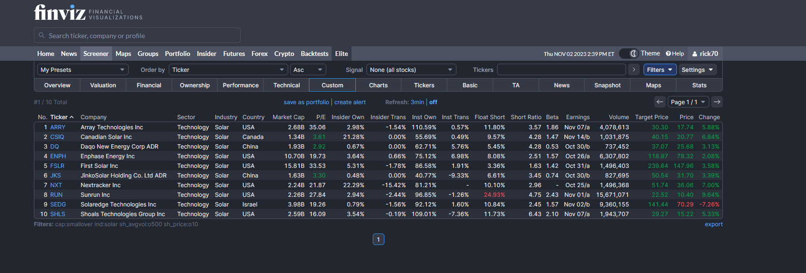Open FSLR ticker link
Viewport: 806px width, 273px height.
57,166
